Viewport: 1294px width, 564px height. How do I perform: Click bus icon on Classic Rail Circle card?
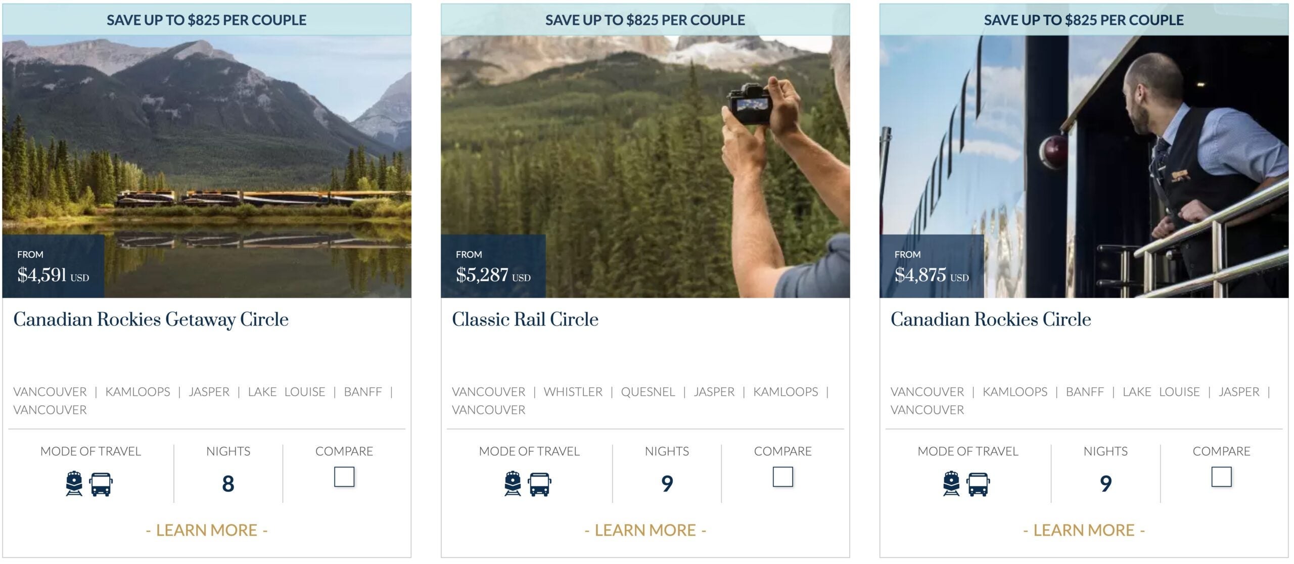pyautogui.click(x=539, y=484)
